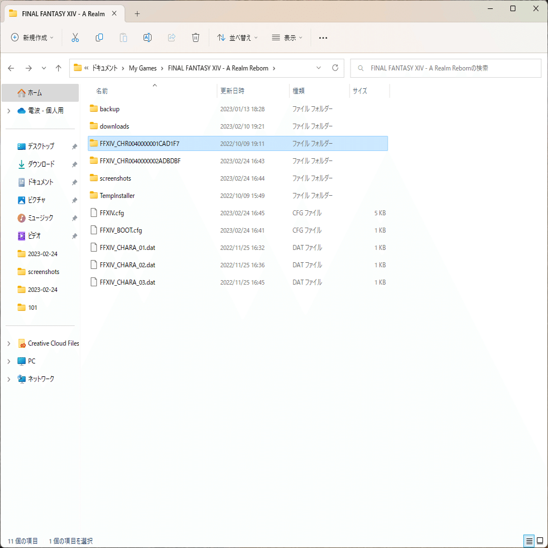Expand the 電波 - 個人用 OneDrive node
The width and height of the screenshot is (548, 548).
pos(9,111)
